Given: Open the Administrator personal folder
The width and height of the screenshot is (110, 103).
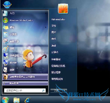Looking at the screenshot, I should pyautogui.click(x=58, y=19).
